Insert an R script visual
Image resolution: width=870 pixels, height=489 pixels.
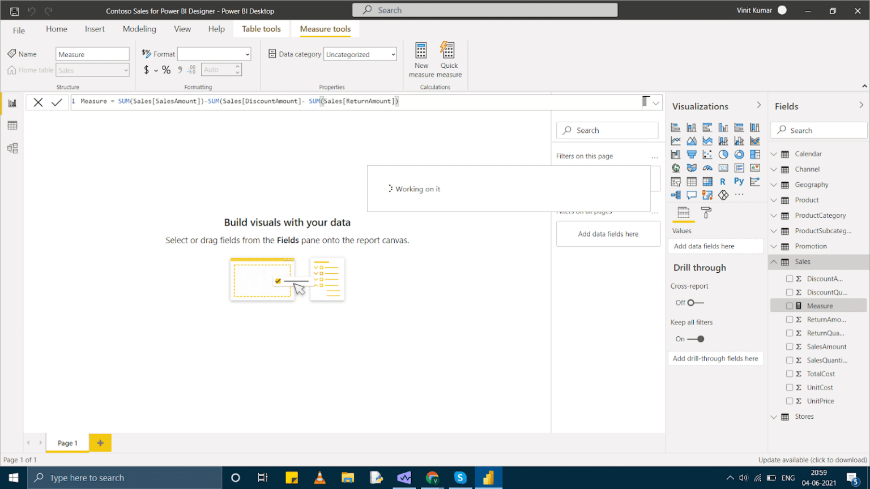[x=723, y=181]
